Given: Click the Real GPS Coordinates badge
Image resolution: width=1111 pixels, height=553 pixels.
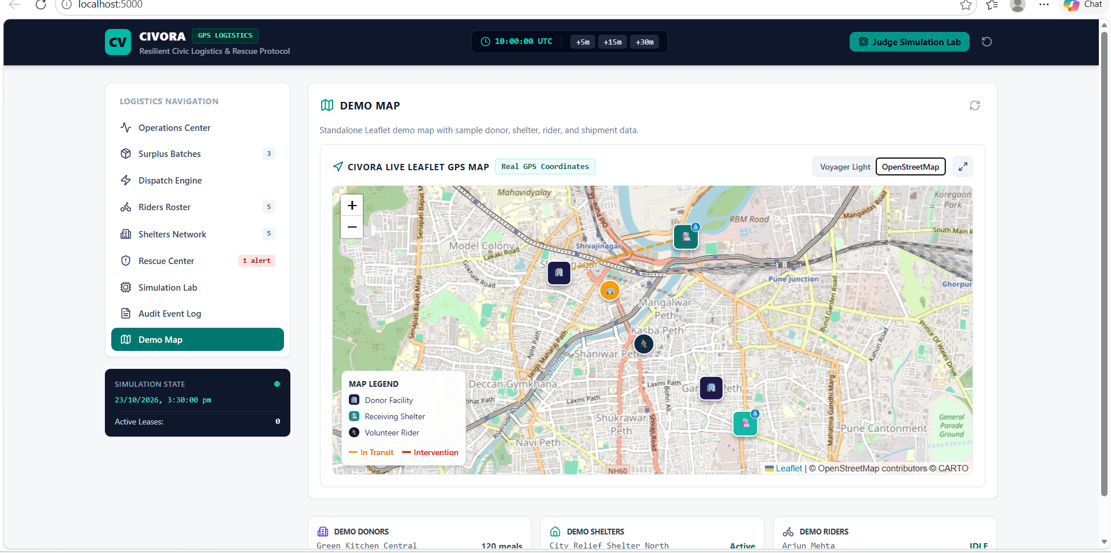Looking at the screenshot, I should click(545, 167).
